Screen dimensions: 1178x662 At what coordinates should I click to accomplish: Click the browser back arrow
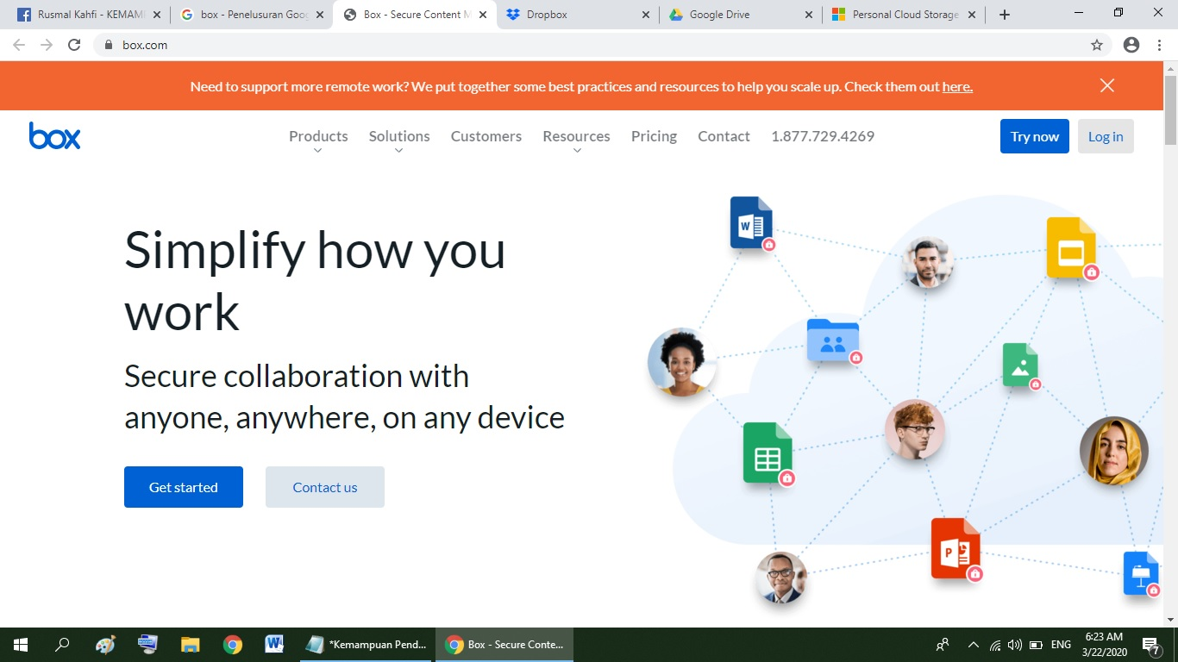click(19, 45)
